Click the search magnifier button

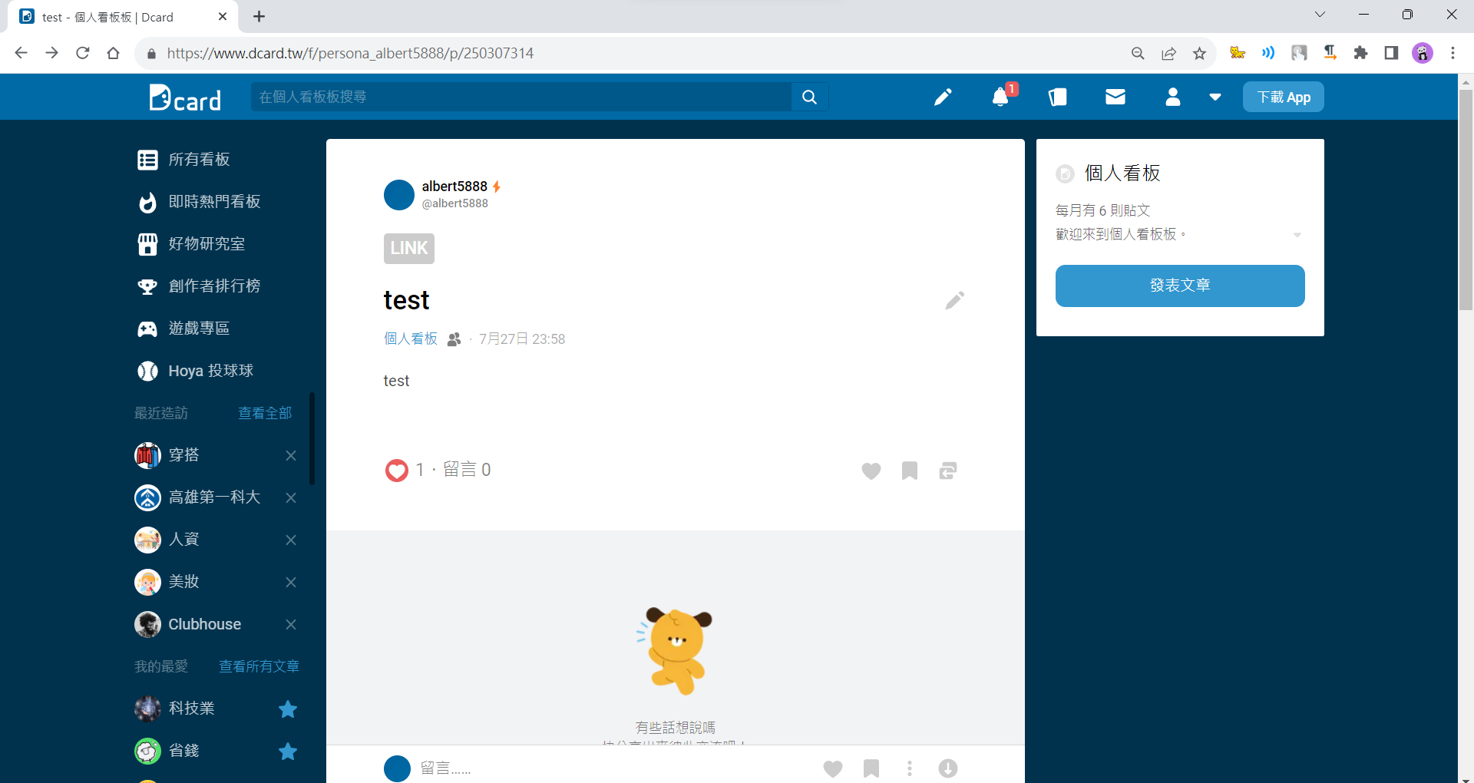(809, 97)
